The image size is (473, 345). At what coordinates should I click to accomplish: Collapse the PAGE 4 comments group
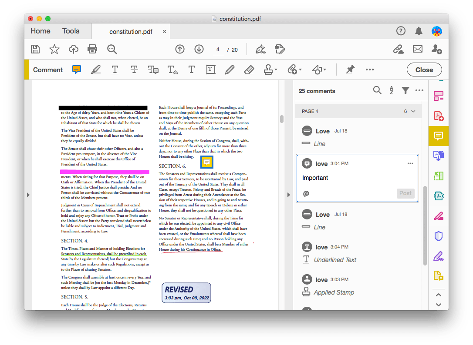[x=413, y=111]
